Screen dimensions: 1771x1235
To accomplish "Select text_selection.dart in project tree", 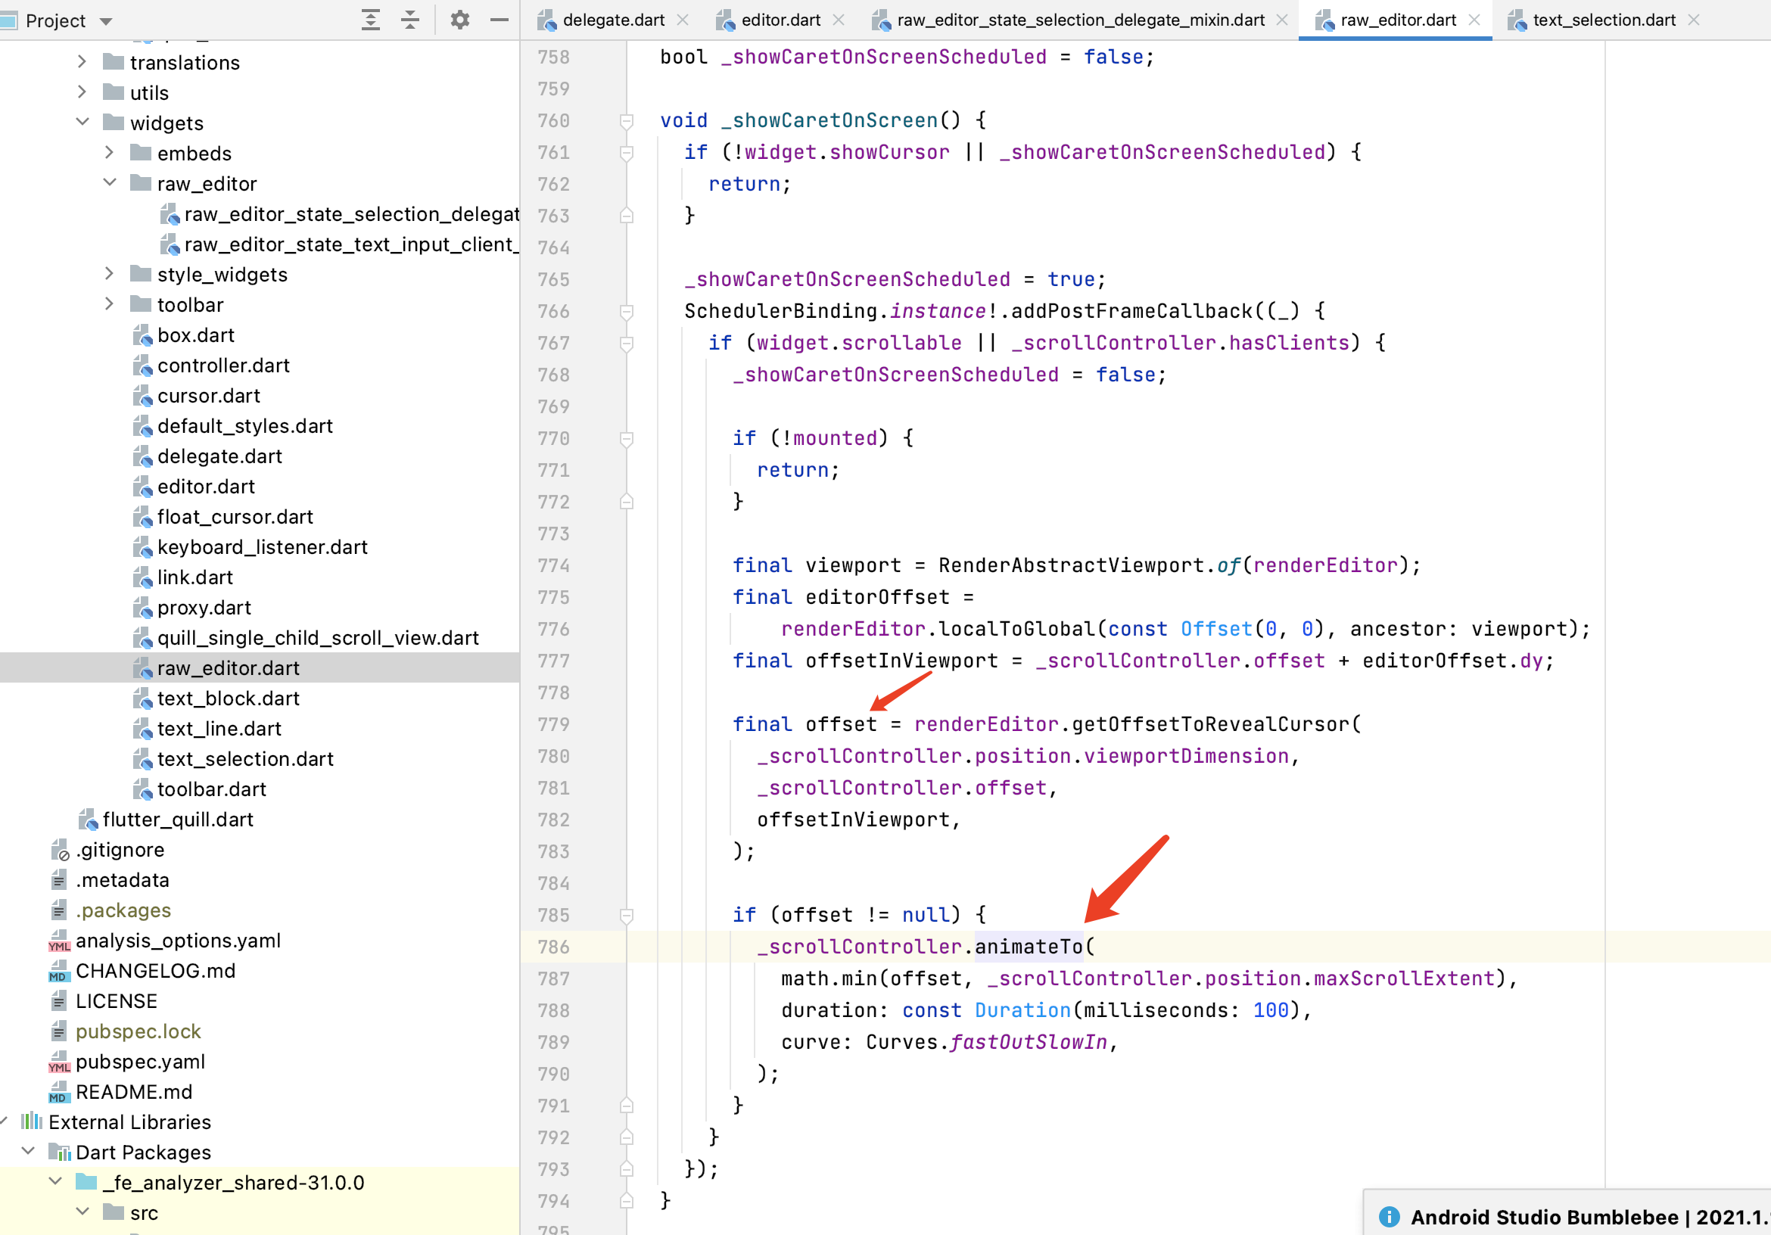I will [x=244, y=758].
